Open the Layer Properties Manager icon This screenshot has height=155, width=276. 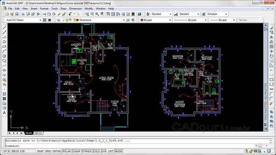[x=59, y=20]
